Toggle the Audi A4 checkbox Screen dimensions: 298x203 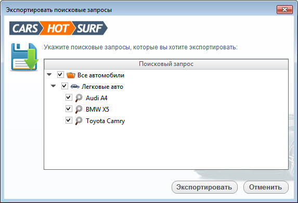(69, 97)
